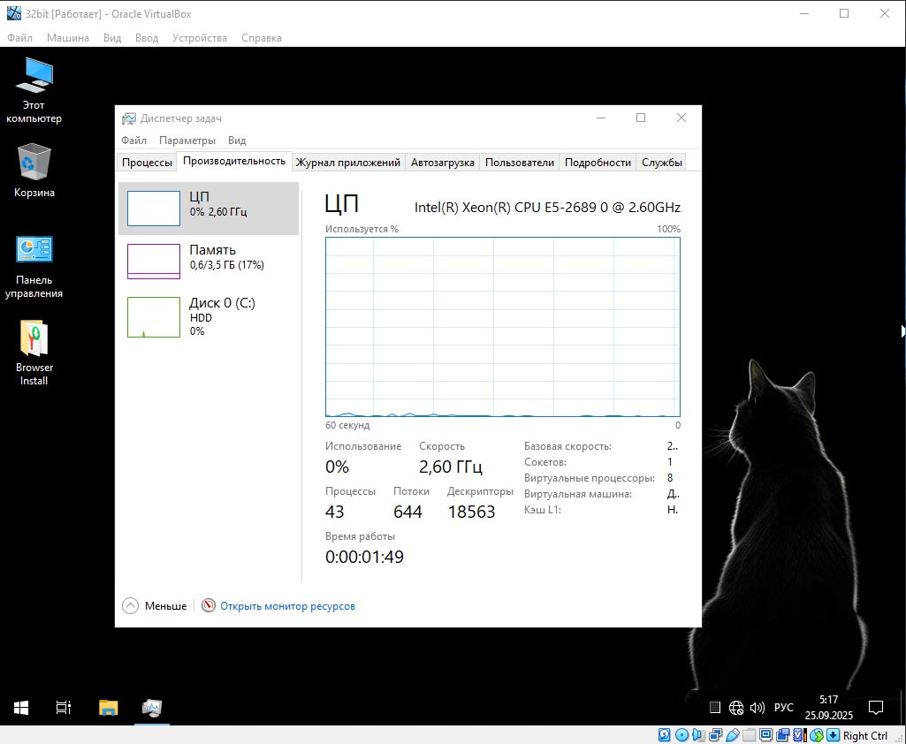Click the Скорость value 2,60 ГГц

451,467
